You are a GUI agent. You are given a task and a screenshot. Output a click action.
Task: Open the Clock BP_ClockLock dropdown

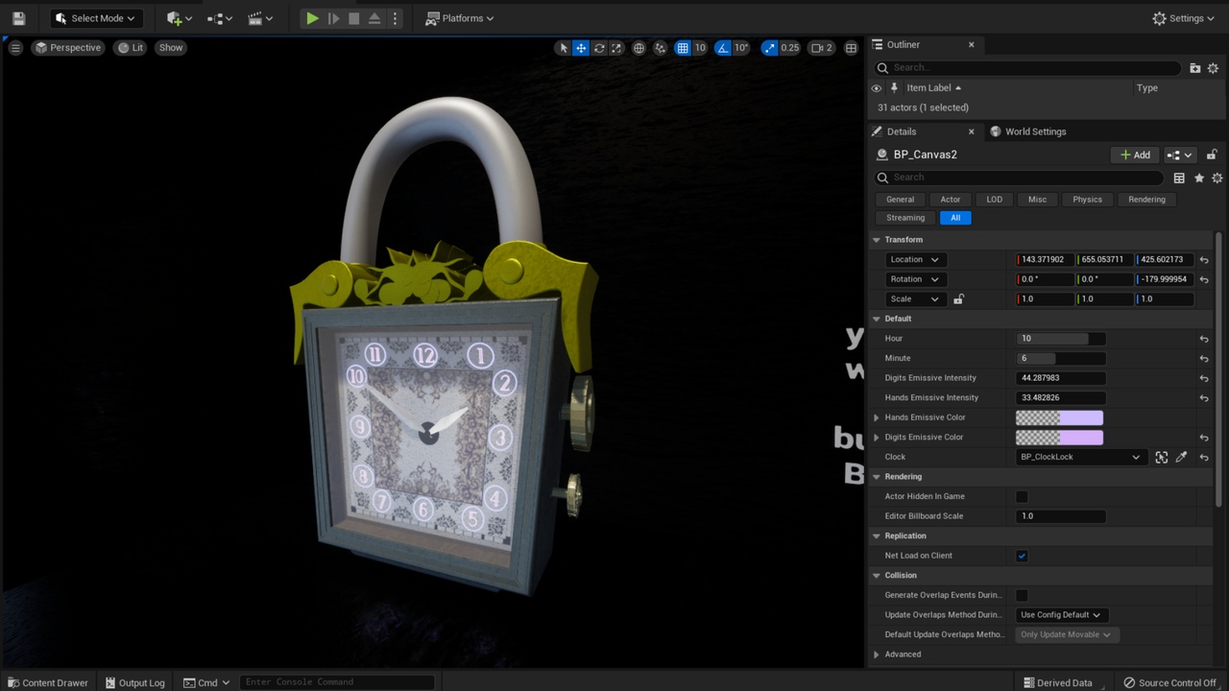tap(1080, 457)
